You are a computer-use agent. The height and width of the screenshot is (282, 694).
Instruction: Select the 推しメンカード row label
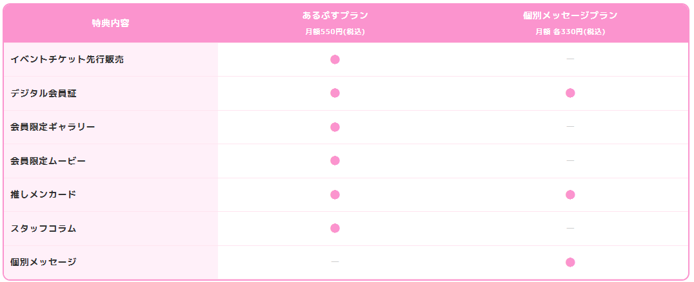44,194
